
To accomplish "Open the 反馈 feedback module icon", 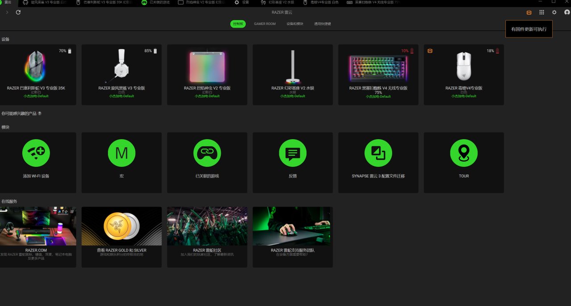I will pos(293,153).
